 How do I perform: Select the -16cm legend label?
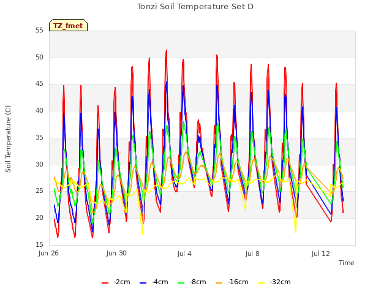pyautogui.click(x=238, y=282)
